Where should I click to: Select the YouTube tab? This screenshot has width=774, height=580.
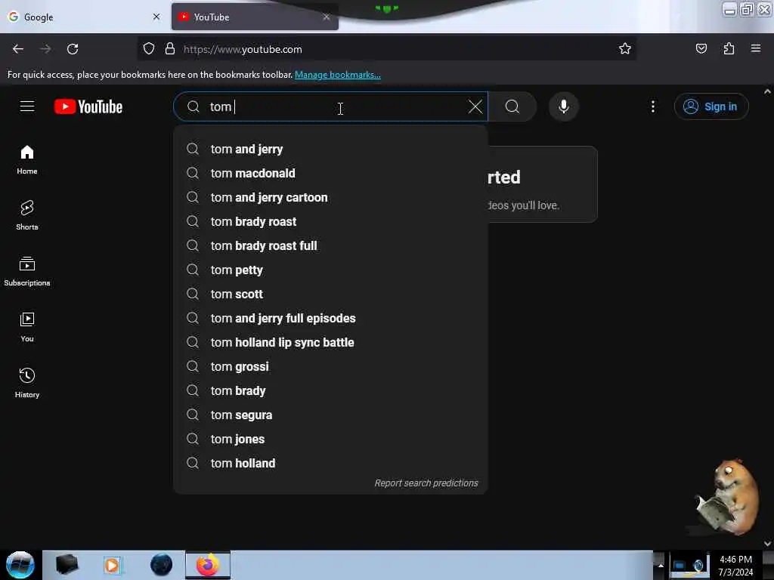coord(255,17)
